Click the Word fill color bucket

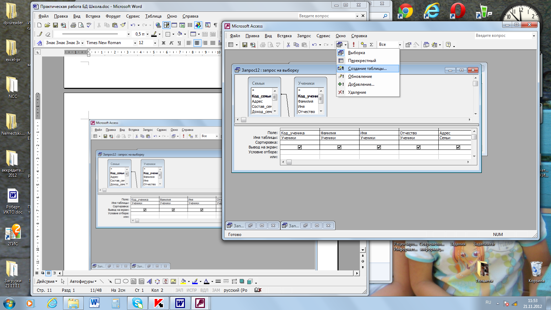(183, 281)
